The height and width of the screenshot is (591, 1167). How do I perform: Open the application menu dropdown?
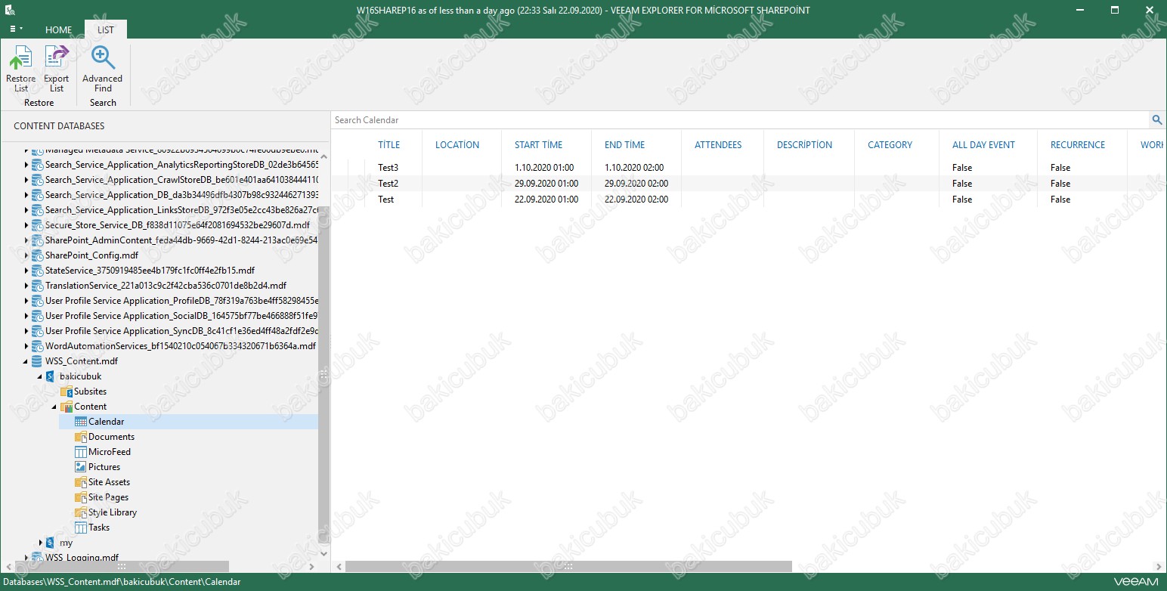(16, 29)
